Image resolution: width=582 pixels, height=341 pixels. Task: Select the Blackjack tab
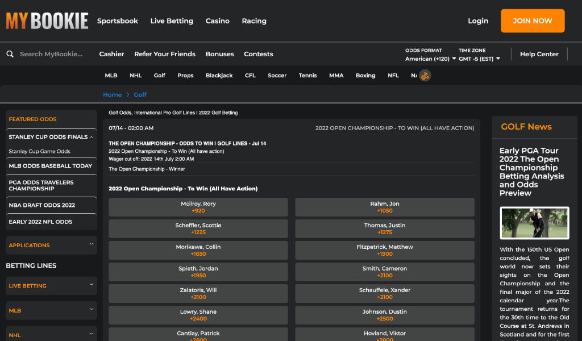coord(219,76)
